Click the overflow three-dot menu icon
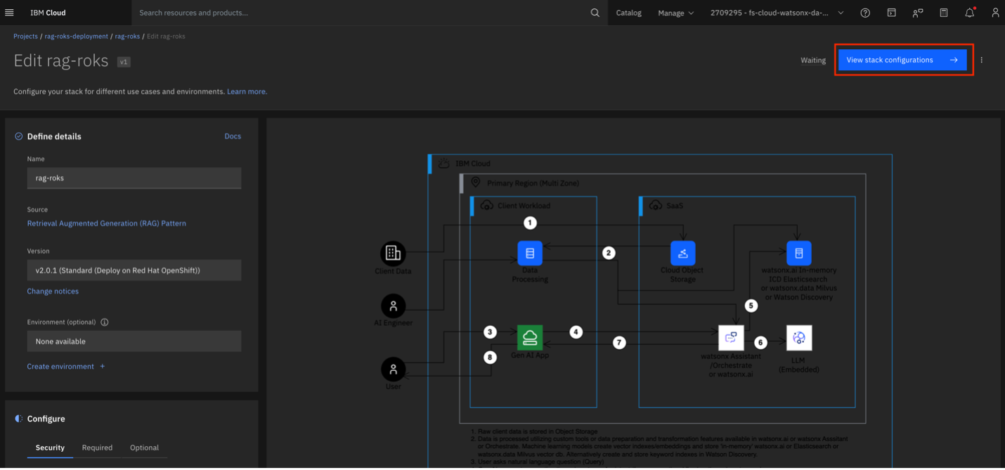Viewport: 1005px width, 470px height. click(982, 60)
